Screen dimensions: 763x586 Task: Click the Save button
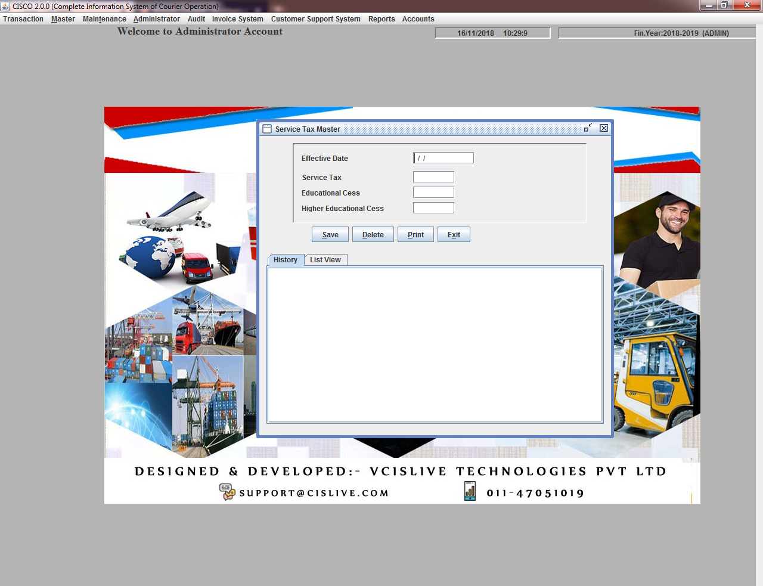click(330, 234)
